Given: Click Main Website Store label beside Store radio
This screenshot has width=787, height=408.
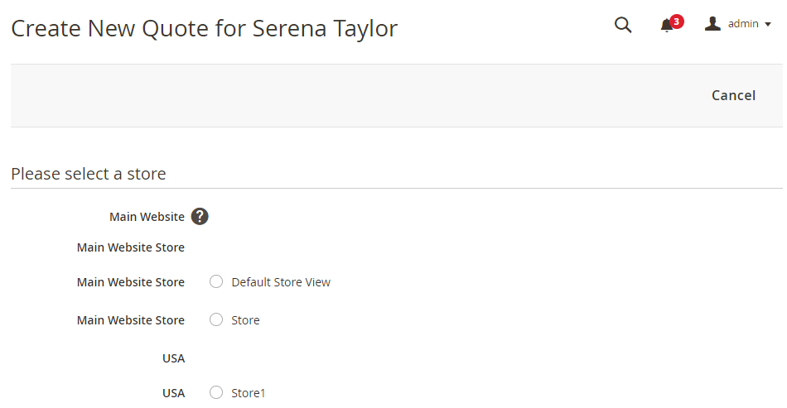Looking at the screenshot, I should click(x=131, y=320).
